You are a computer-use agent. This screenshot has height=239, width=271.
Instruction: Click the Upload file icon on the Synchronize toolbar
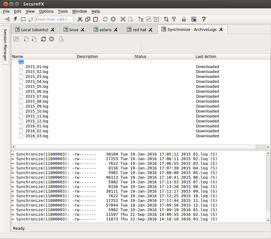click(26, 39)
